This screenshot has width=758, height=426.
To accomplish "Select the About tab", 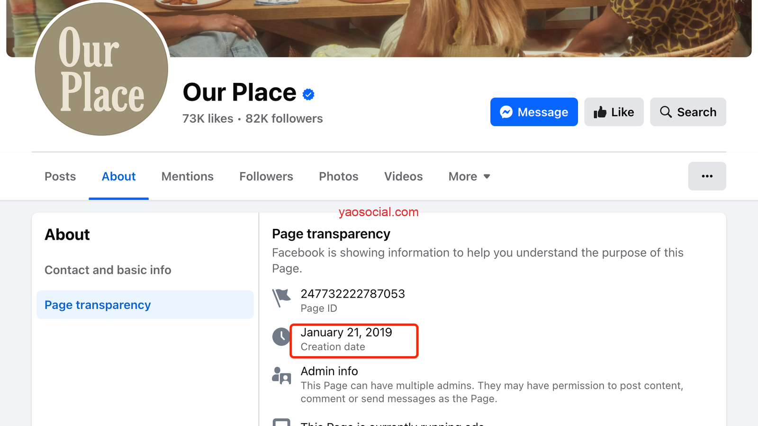I will [x=118, y=176].
